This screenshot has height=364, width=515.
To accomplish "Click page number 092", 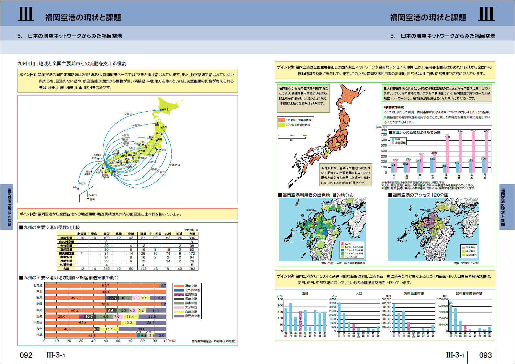I will click(x=26, y=355).
